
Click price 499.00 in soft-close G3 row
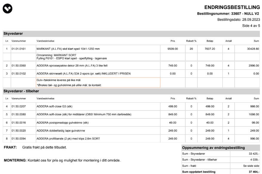point(172,106)
